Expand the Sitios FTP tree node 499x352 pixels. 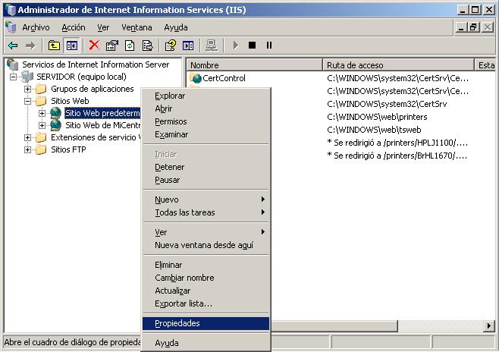pyautogui.click(x=28, y=150)
